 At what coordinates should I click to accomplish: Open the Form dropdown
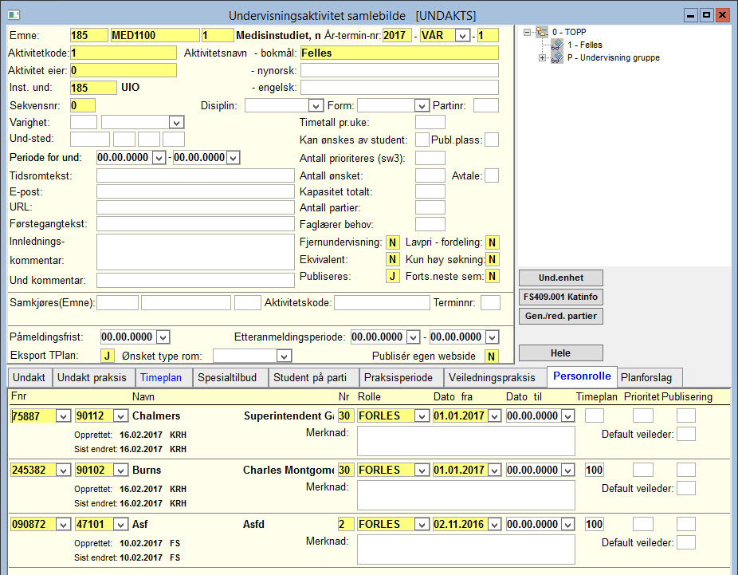pos(422,106)
